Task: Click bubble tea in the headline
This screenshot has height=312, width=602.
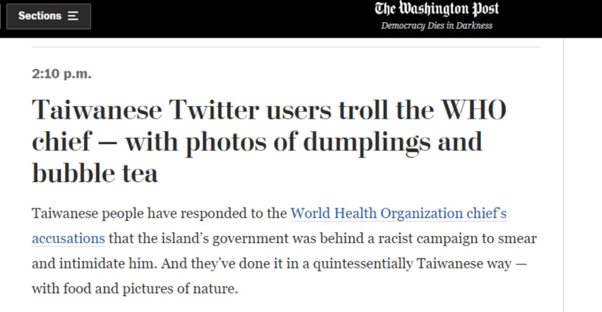Action: (x=95, y=173)
